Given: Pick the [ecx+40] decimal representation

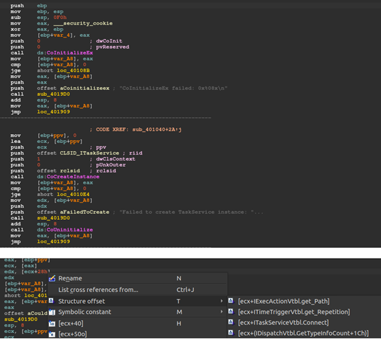Looking at the screenshot, I should (137, 323).
